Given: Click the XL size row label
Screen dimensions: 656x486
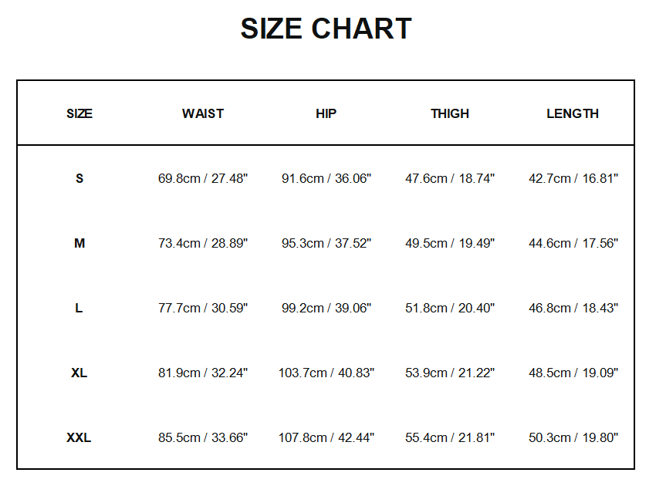Looking at the screenshot, I should click(x=79, y=373).
